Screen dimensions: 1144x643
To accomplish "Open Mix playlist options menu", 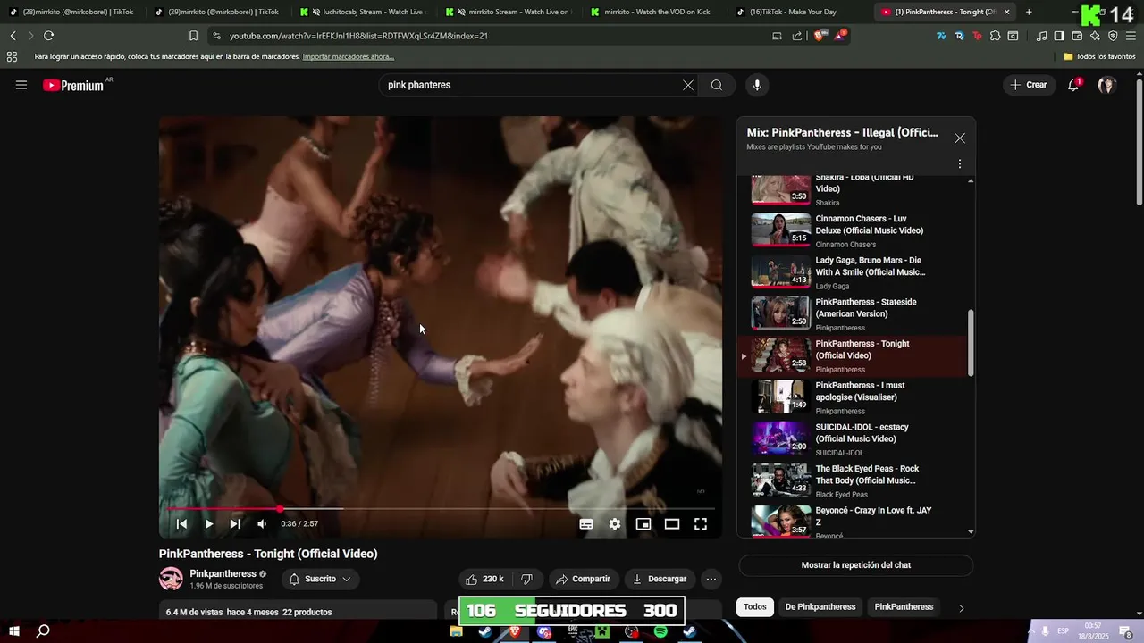I will pyautogui.click(x=960, y=164).
